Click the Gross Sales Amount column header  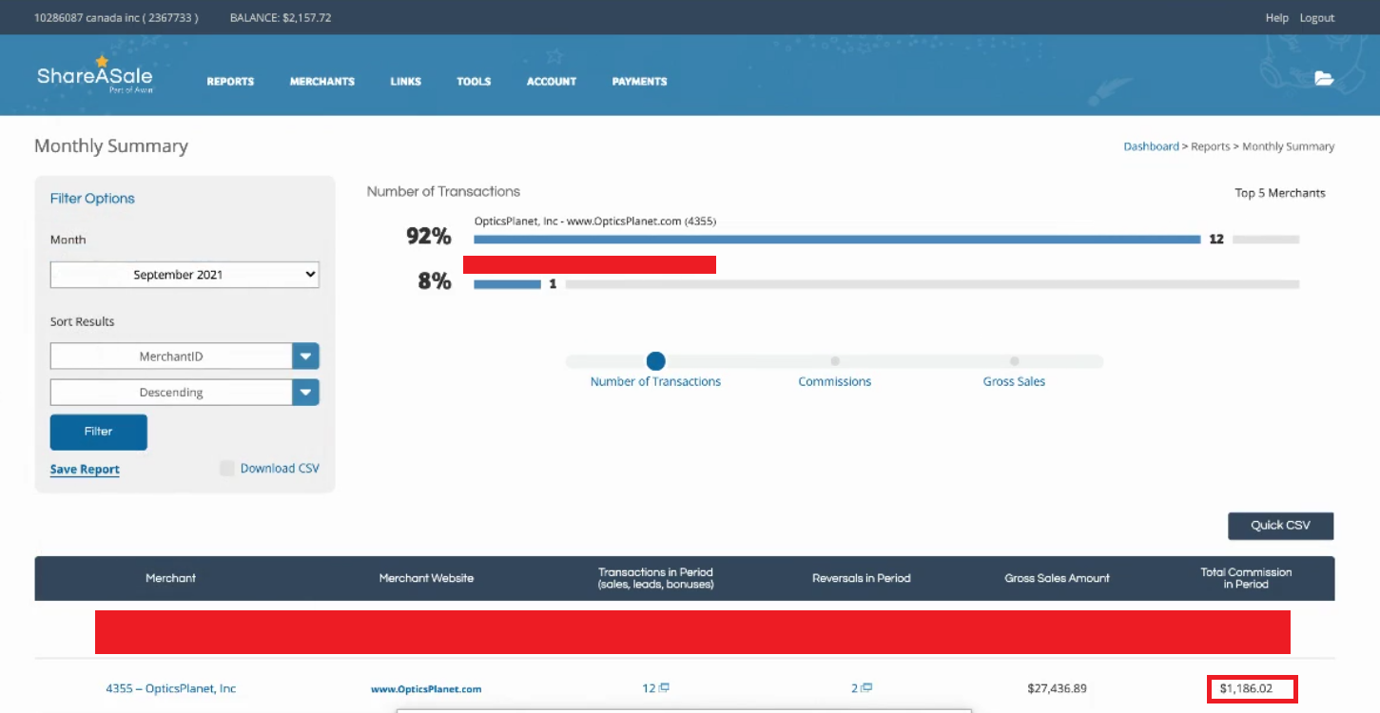(x=1057, y=578)
